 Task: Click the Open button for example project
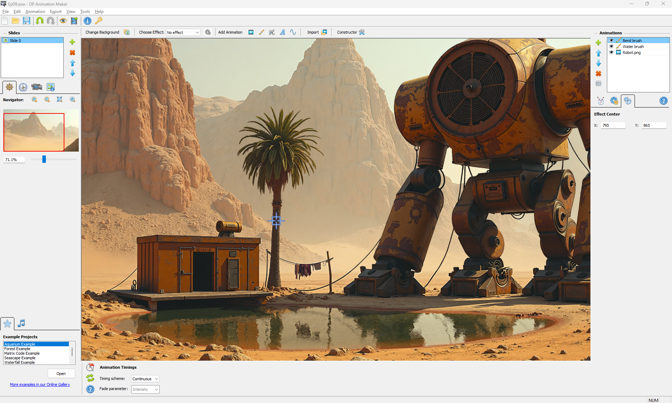[61, 374]
